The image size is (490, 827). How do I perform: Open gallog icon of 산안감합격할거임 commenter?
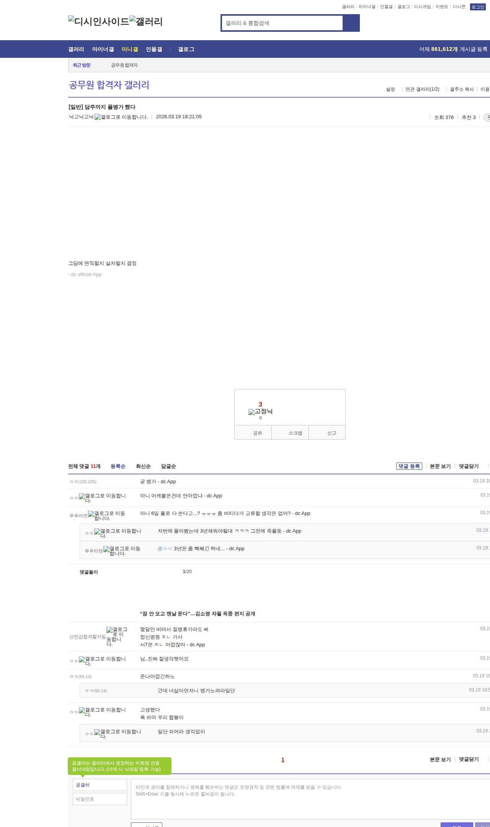pyautogui.click(x=116, y=637)
